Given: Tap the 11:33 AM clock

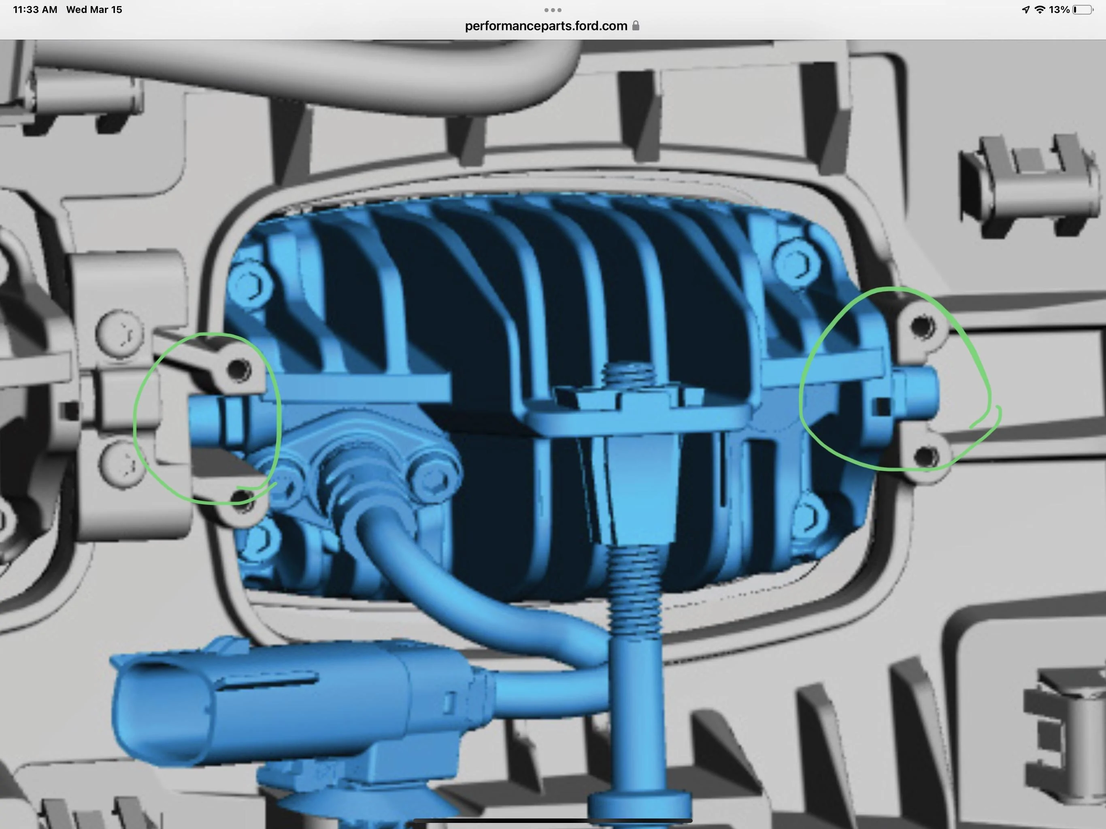Looking at the screenshot, I should pyautogui.click(x=35, y=9).
